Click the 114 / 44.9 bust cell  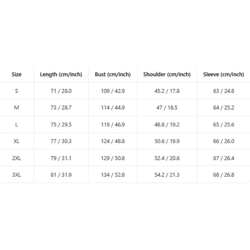(113, 107)
